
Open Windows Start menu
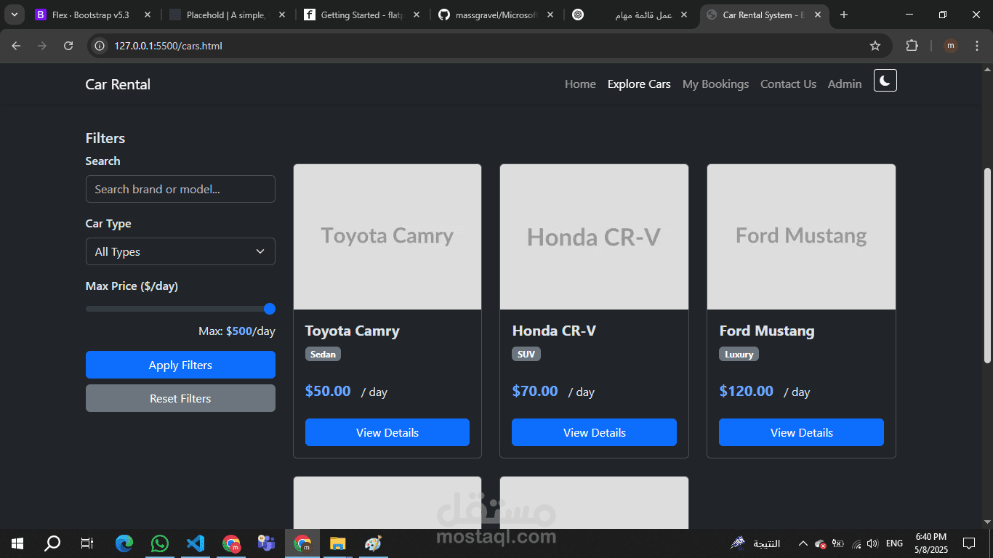coord(17,543)
